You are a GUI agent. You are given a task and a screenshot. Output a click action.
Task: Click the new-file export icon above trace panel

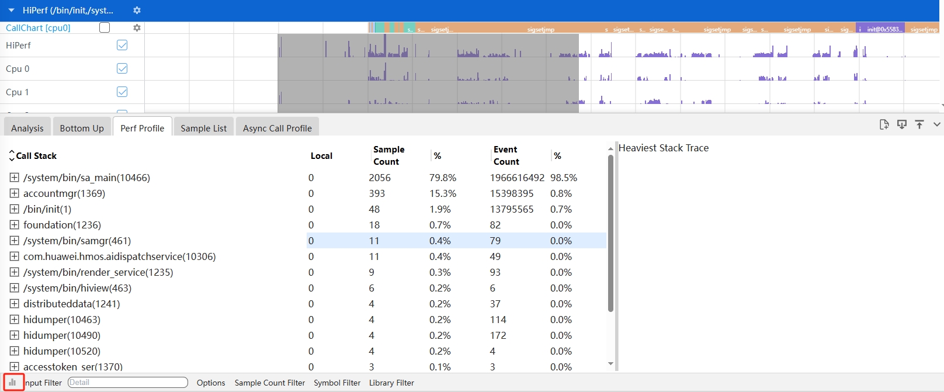884,124
